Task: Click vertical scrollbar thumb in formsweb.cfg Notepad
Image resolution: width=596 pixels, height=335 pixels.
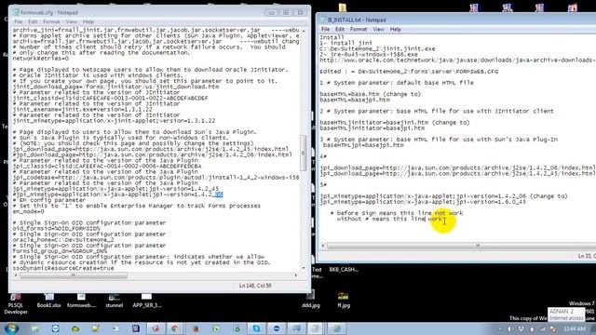Action: click(304, 153)
